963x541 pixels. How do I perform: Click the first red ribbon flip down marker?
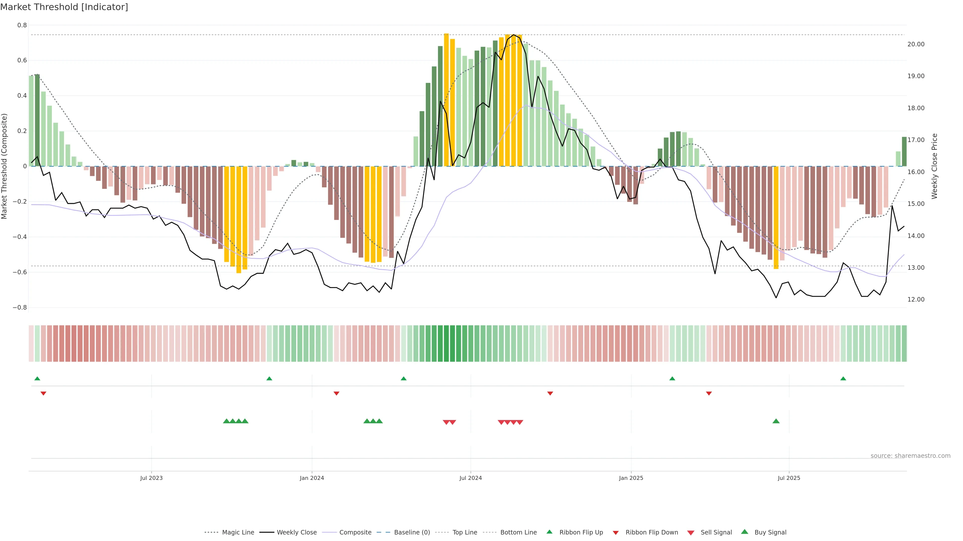coord(43,393)
